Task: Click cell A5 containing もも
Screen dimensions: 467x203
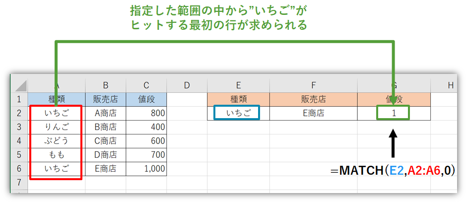Action: coord(56,155)
